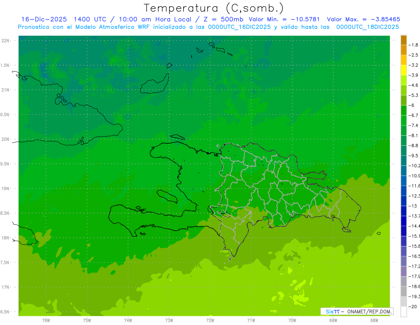Click the gray swatch between -18.6 and -19.3
420x325 pixels.
(404, 292)
